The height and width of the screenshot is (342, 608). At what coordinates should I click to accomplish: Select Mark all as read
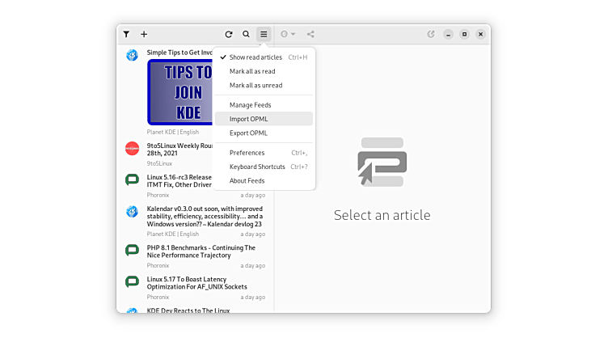252,71
